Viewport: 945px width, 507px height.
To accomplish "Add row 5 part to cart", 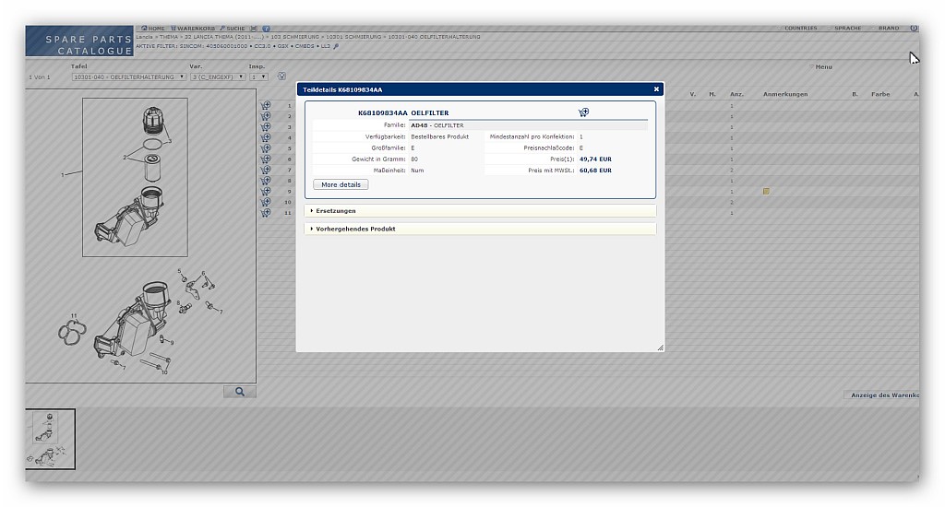I will [x=266, y=147].
